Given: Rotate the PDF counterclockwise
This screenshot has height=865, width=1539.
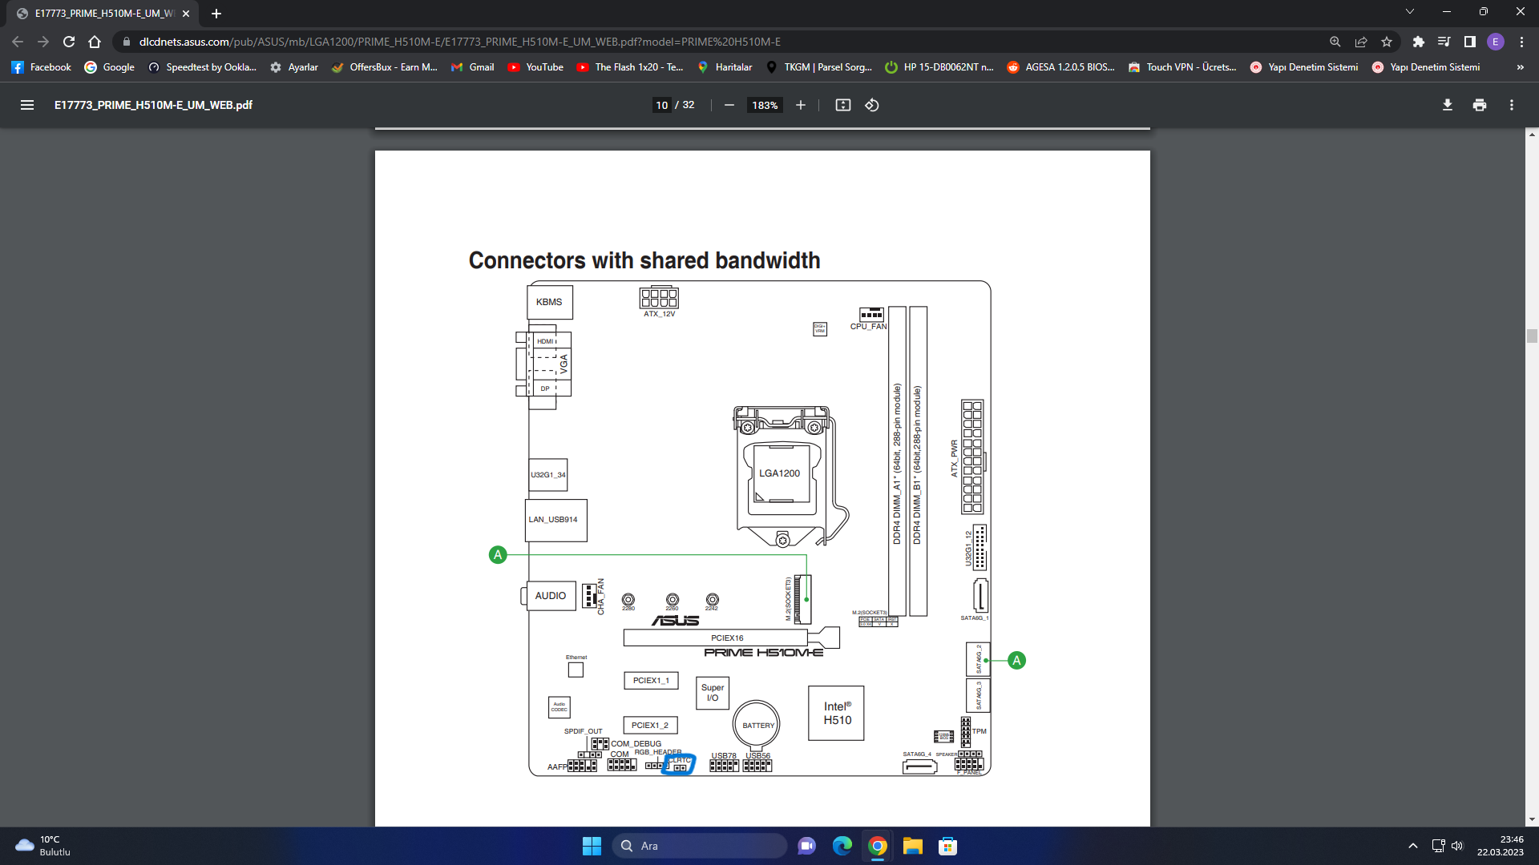Looking at the screenshot, I should pyautogui.click(x=872, y=105).
